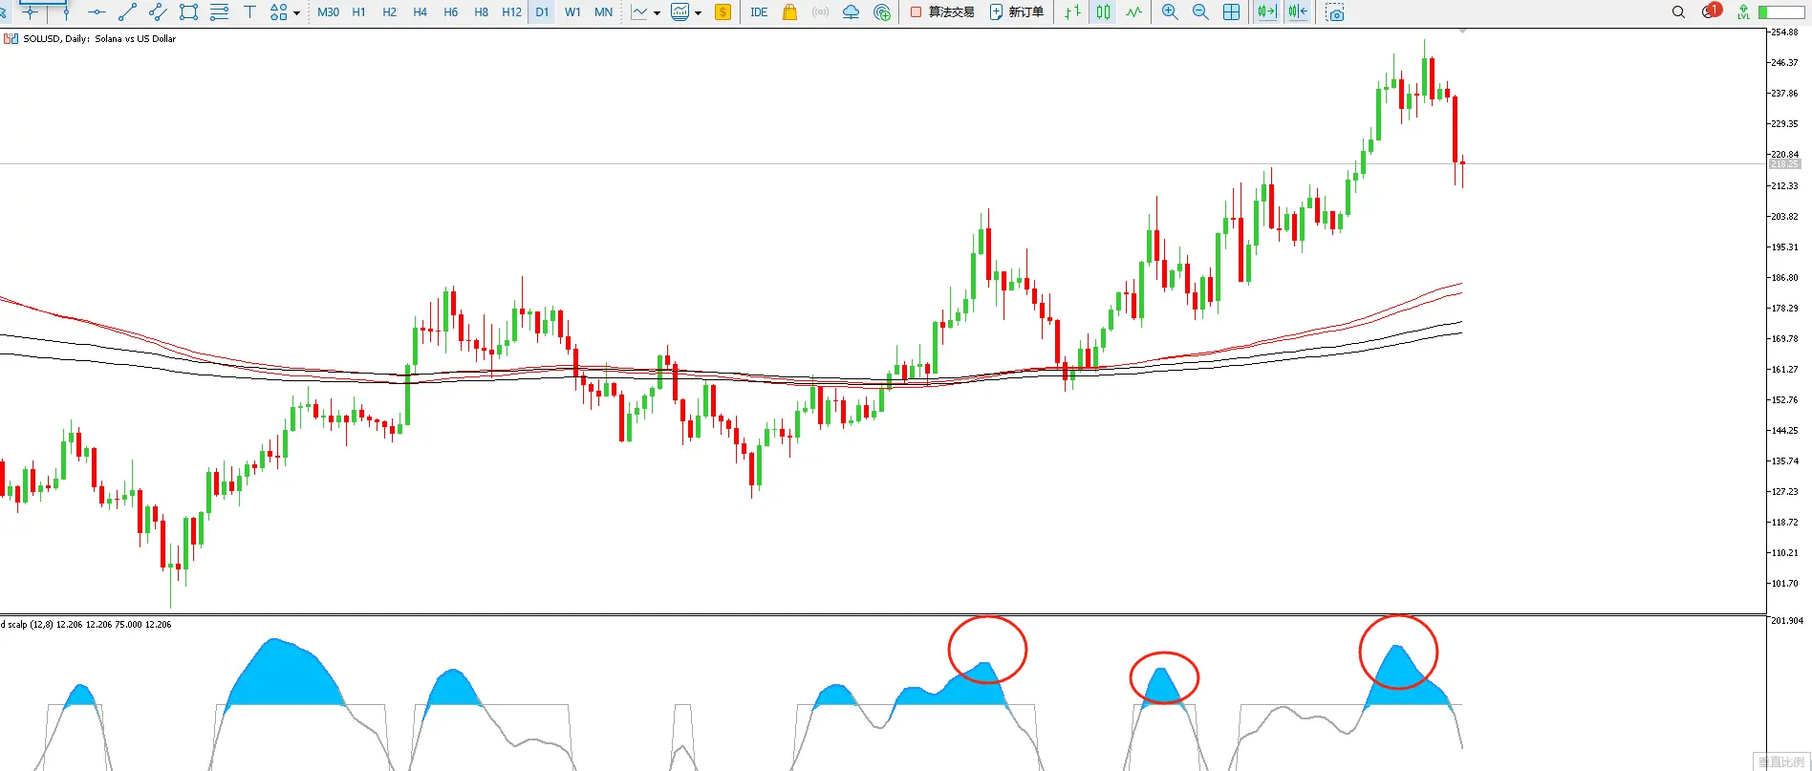Click the vertical scale button bottom-right
This screenshot has height=771, width=1812.
click(1781, 762)
